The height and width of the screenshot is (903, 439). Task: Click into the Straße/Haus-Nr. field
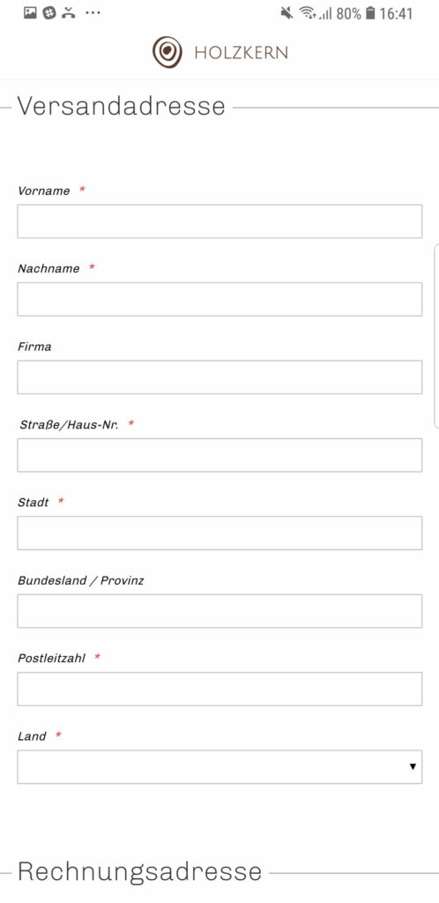click(x=219, y=455)
